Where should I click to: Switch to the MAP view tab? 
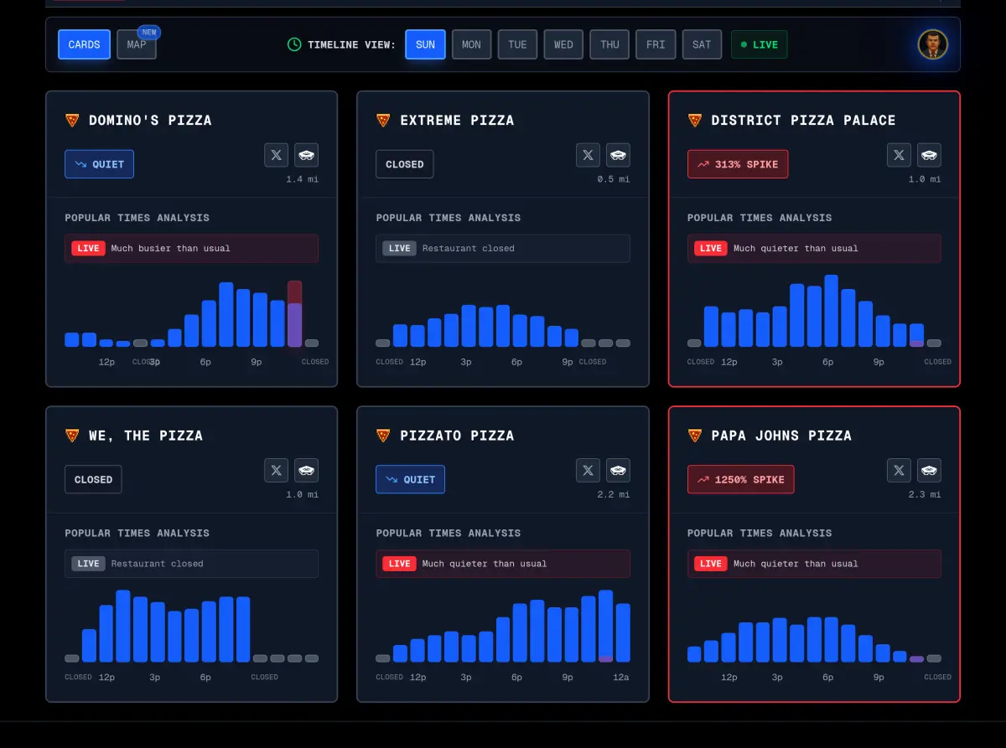click(137, 44)
